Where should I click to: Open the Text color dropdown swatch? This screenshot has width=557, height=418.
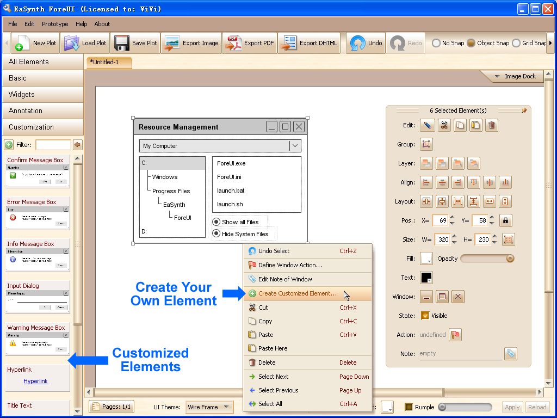[x=426, y=278]
